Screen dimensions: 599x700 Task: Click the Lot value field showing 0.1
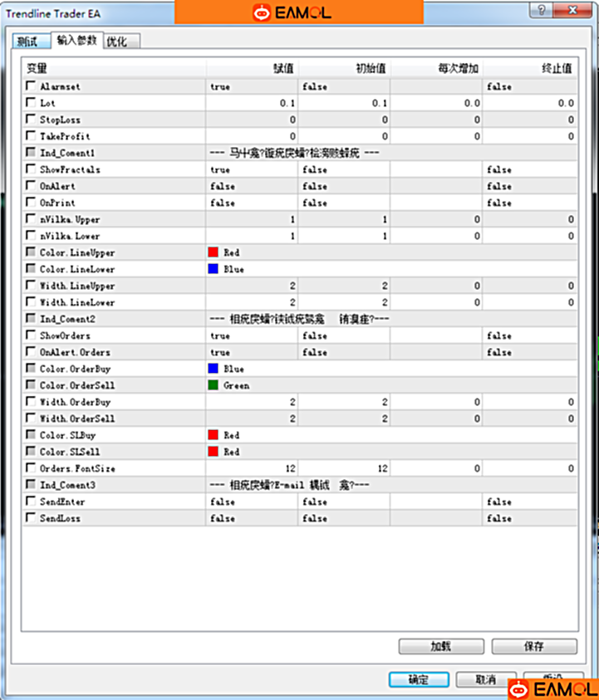252,103
